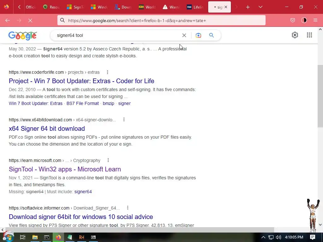Open the Command Prompt taskbar icon
The height and width of the screenshot is (242, 323).
(x=47, y=237)
